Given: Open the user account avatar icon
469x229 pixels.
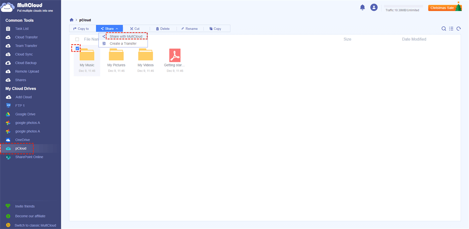Looking at the screenshot, I should tap(374, 7).
